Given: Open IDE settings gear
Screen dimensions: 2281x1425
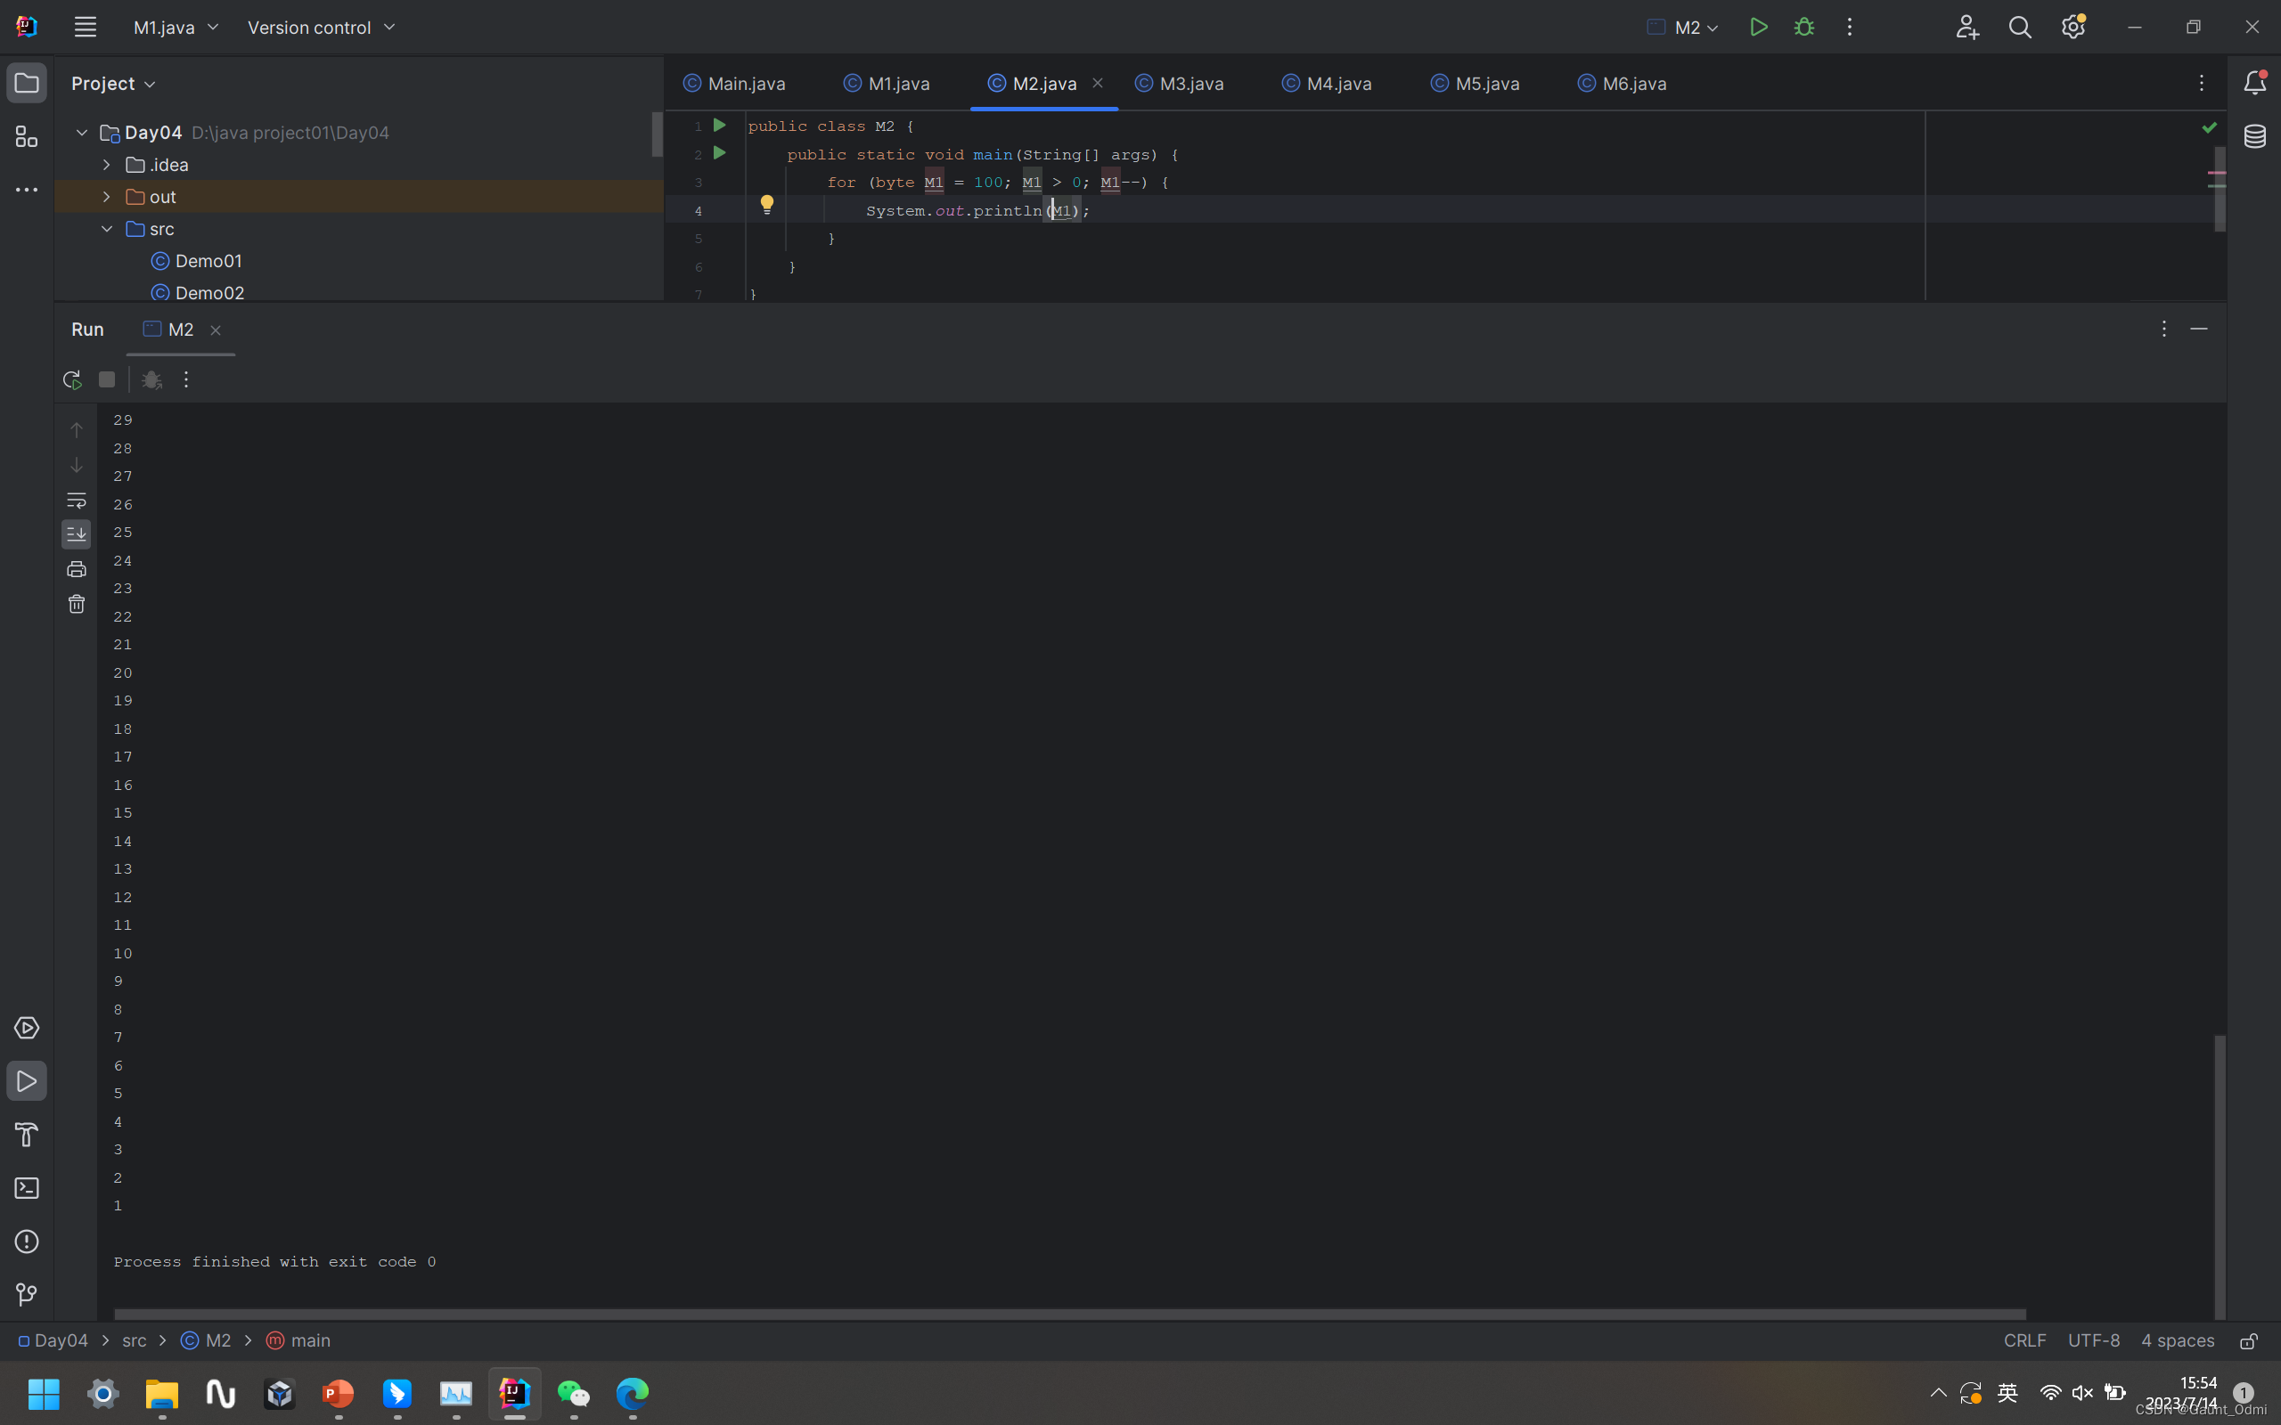Looking at the screenshot, I should point(2073,28).
